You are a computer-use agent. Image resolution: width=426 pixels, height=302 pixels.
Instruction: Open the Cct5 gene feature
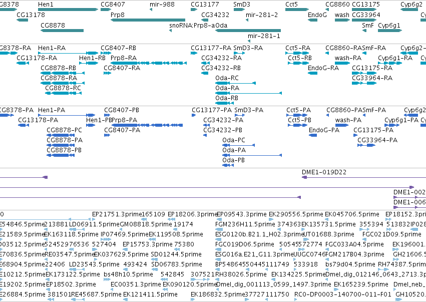coord(297,10)
